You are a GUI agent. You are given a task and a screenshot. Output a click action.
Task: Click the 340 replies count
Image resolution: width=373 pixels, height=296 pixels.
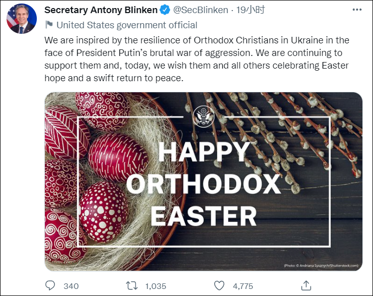71,286
